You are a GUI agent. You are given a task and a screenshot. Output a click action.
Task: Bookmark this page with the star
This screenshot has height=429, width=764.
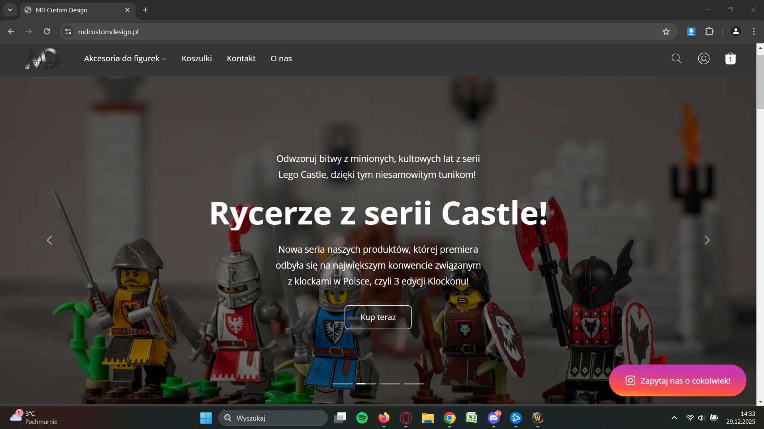[666, 31]
